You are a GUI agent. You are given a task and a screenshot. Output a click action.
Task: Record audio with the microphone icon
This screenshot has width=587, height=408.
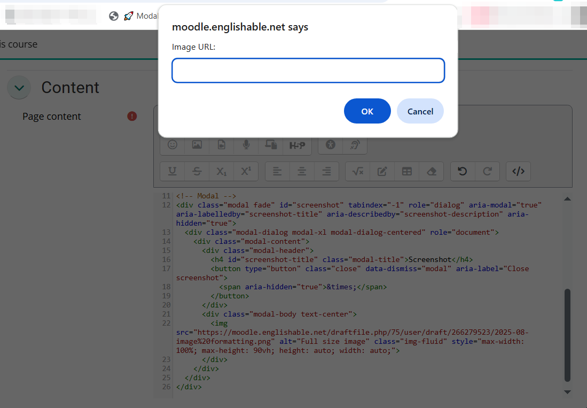tap(246, 144)
